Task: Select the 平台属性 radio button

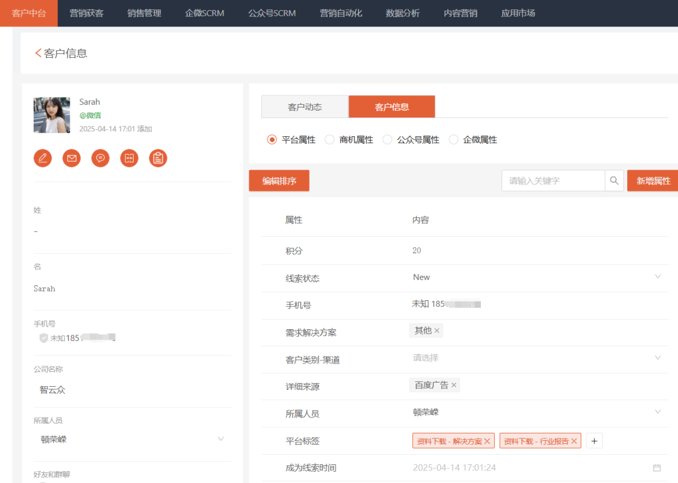Action: click(x=272, y=140)
